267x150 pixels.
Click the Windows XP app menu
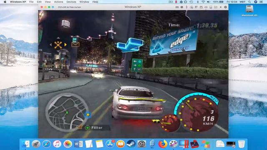click(x=18, y=2)
